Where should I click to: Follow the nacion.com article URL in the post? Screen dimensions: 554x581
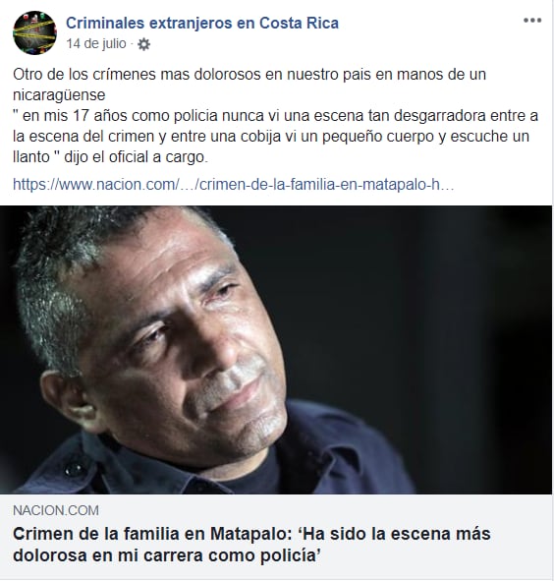(234, 184)
